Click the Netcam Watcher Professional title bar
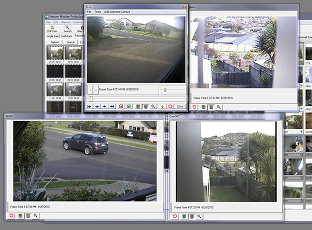The image size is (312, 230). click(64, 17)
